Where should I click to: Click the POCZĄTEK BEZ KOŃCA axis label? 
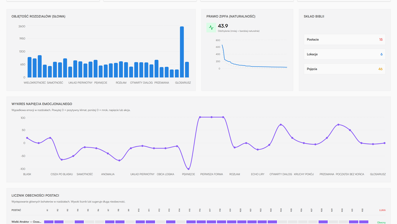click(350, 174)
